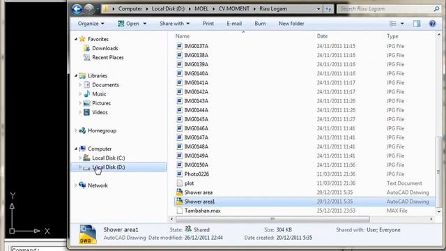446x251 pixels.
Task: Click CV MOMENT in the address breadcrumb
Action: tap(234, 9)
